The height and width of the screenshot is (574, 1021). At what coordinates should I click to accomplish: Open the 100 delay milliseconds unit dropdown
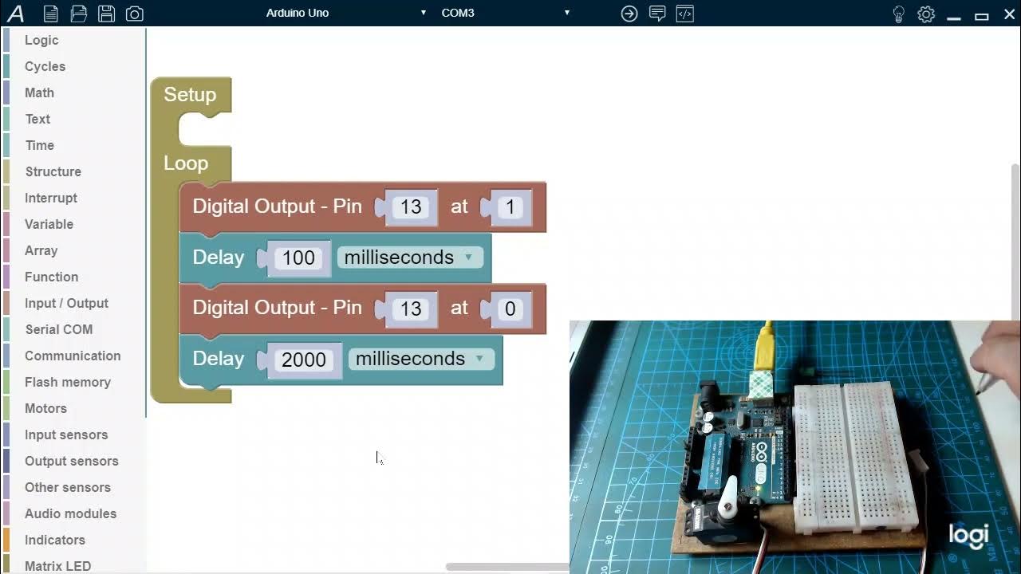point(410,258)
